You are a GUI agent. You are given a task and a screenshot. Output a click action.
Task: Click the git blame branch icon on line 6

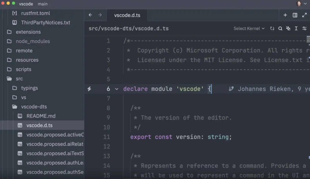(x=231, y=89)
